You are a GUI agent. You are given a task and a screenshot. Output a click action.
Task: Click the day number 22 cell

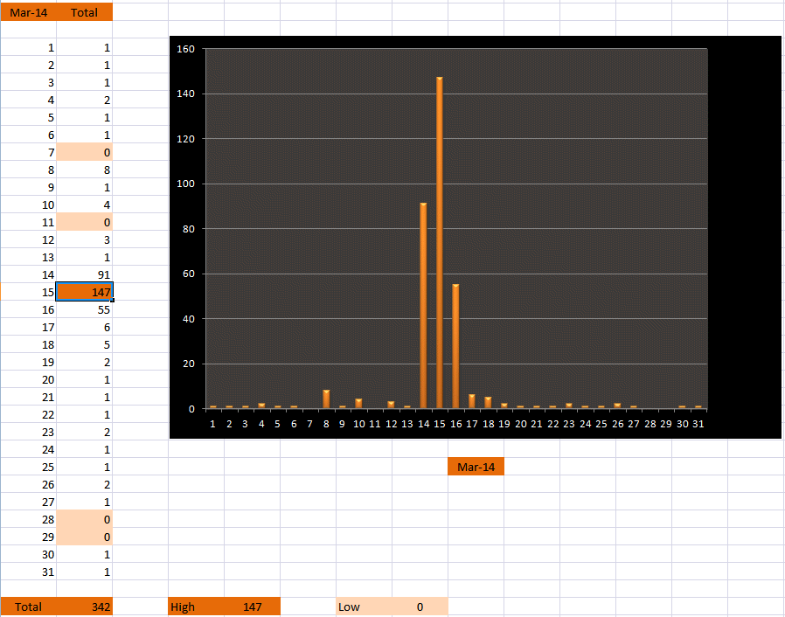(29, 414)
